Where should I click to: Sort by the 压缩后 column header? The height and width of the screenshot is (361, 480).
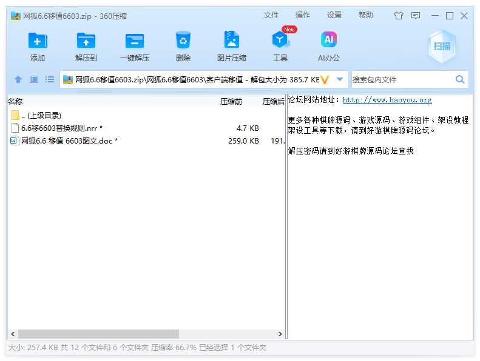(x=273, y=102)
